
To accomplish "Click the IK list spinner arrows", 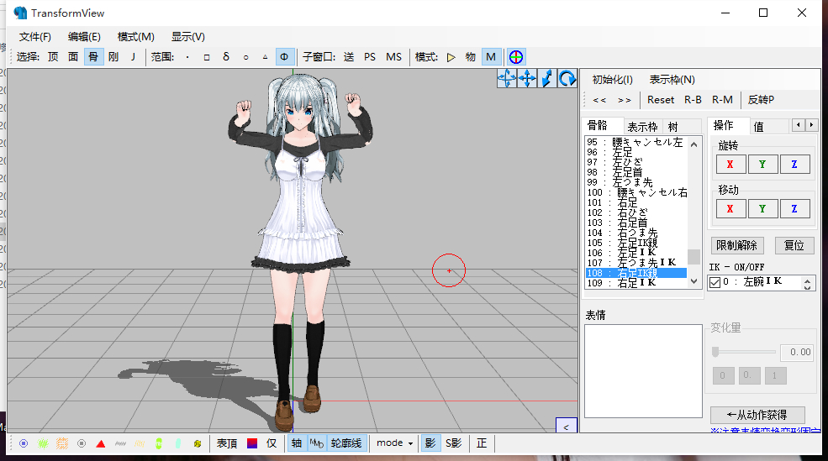I will click(x=809, y=283).
